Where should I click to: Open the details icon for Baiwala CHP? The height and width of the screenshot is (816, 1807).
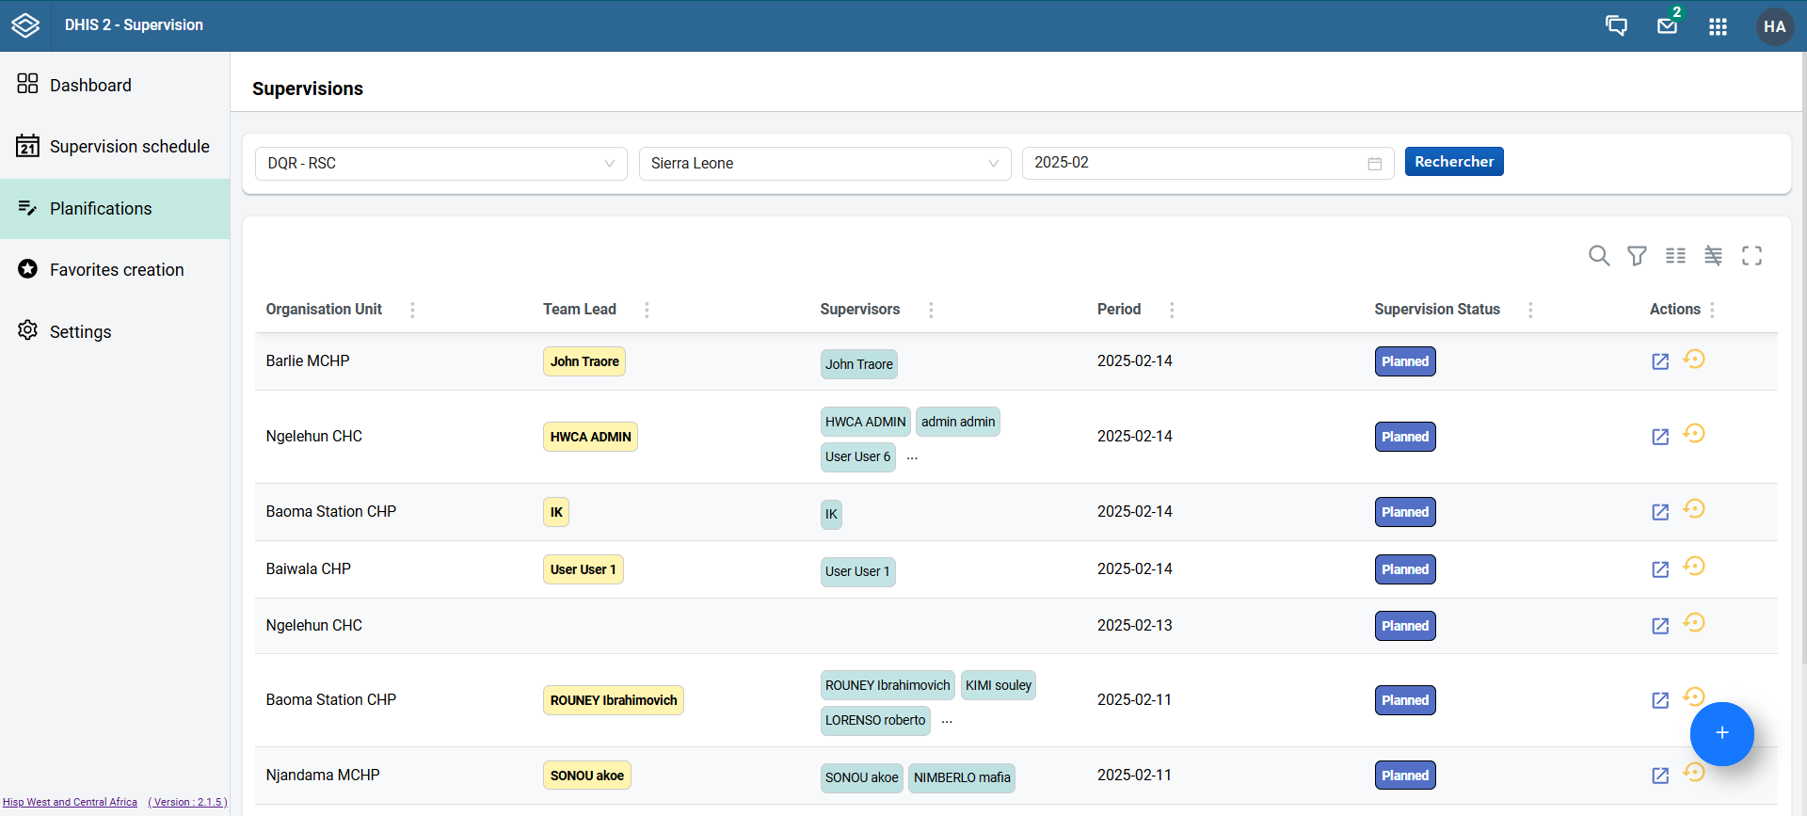(x=1660, y=569)
